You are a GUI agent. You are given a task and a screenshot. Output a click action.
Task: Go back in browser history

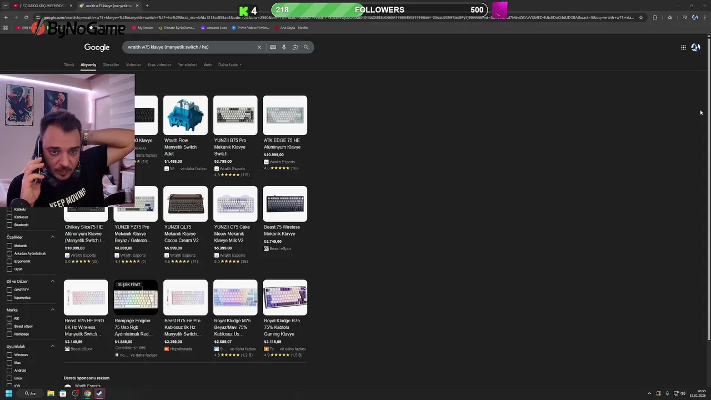click(x=6, y=17)
